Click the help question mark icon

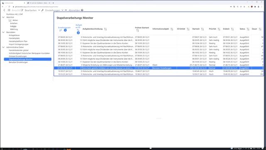pyautogui.click(x=82, y=10)
